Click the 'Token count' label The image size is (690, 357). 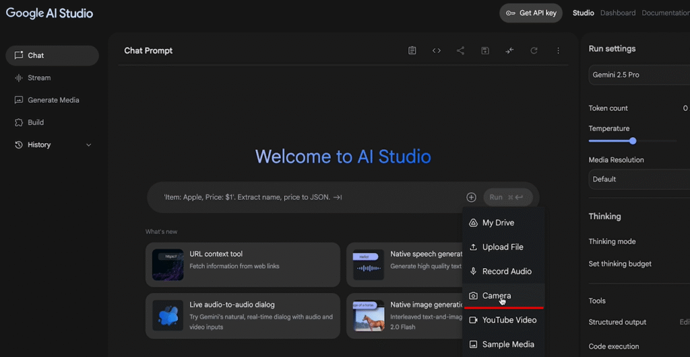608,108
